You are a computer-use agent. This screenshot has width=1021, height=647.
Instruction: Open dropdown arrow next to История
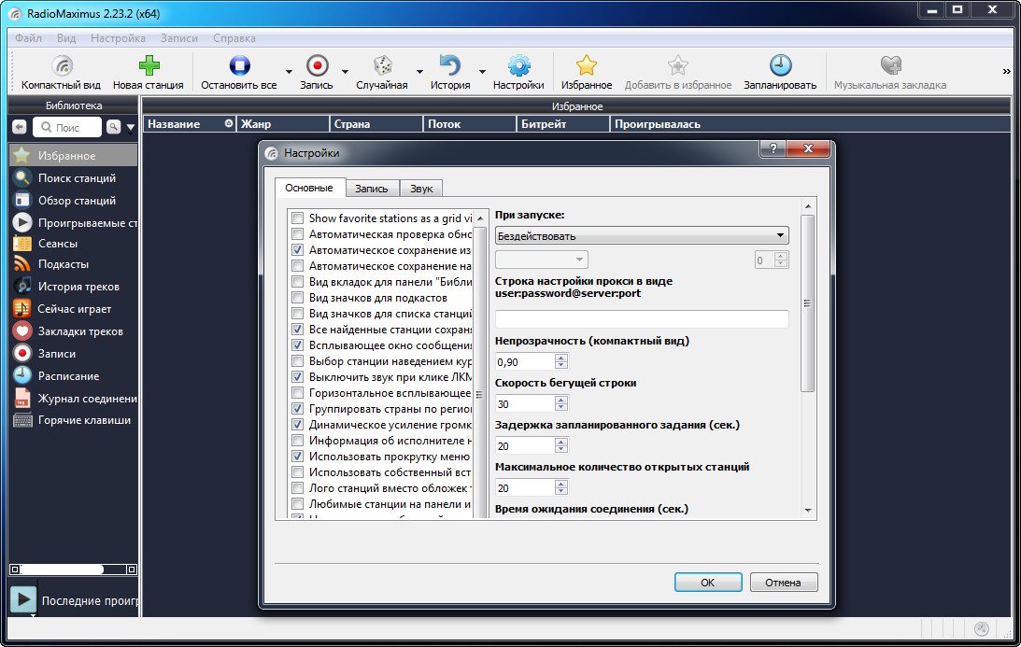482,72
